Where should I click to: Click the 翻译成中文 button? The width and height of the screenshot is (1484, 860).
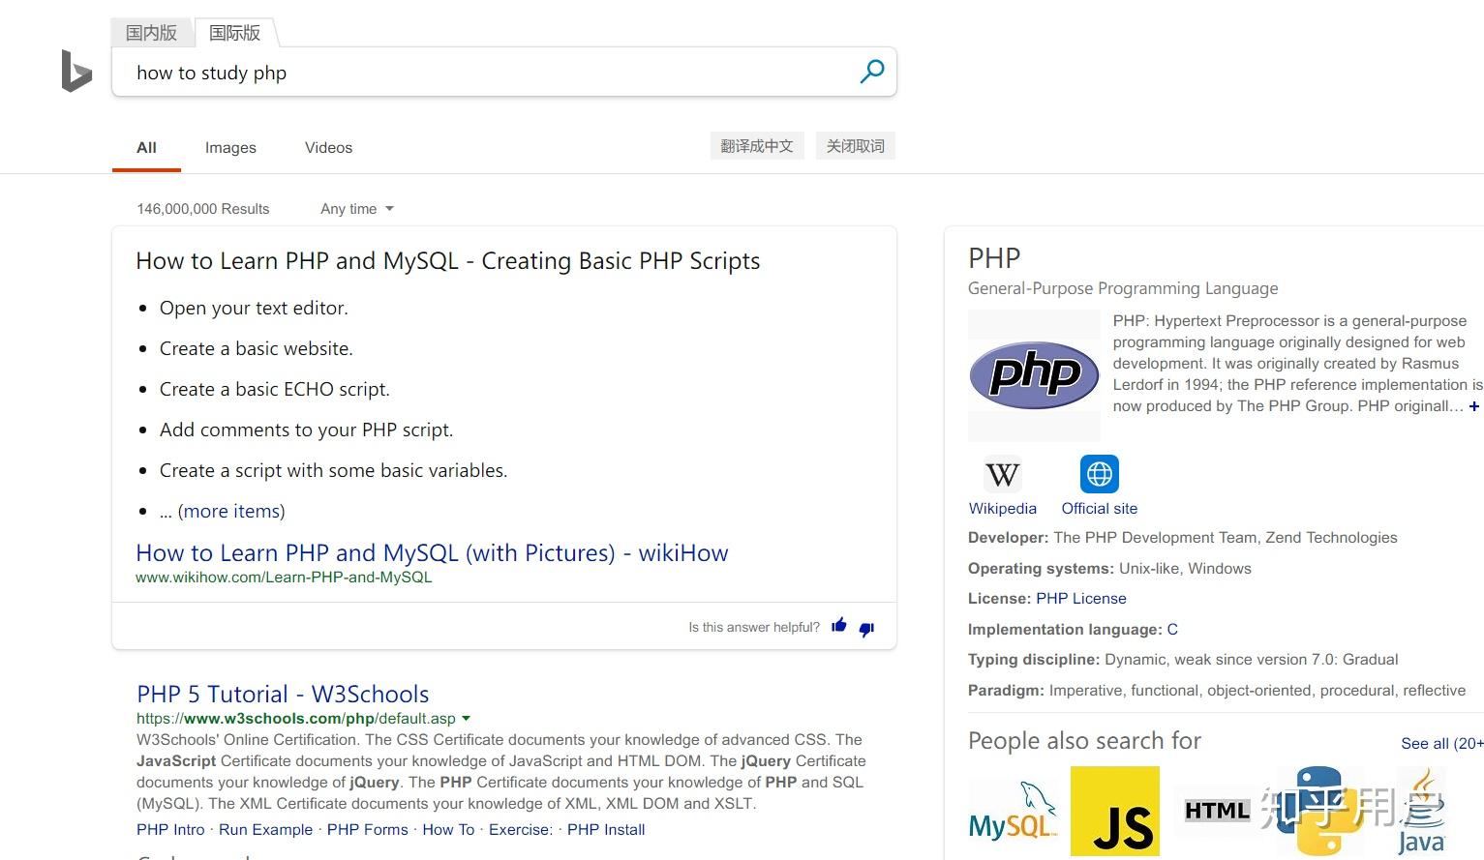[x=757, y=146]
